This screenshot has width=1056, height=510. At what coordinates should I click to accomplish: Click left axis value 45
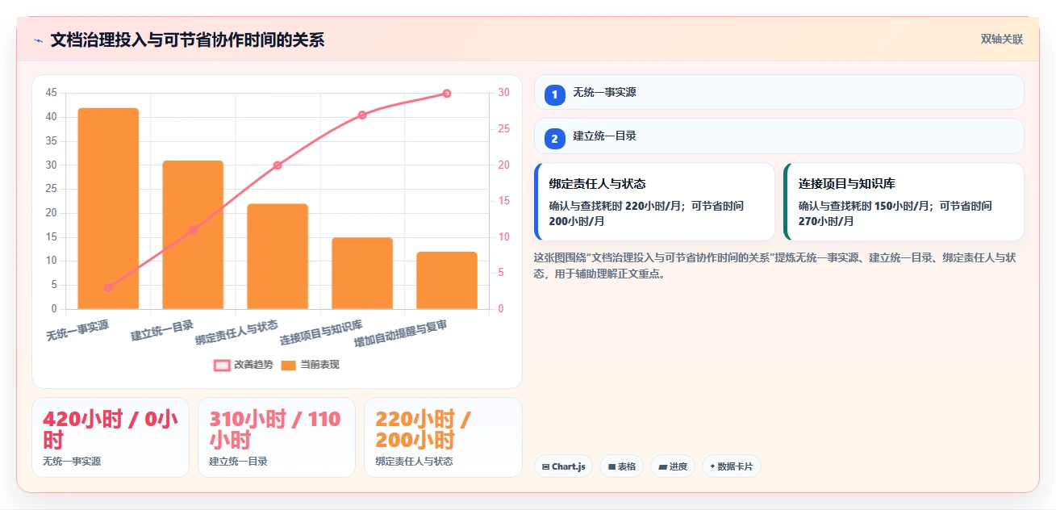point(52,94)
